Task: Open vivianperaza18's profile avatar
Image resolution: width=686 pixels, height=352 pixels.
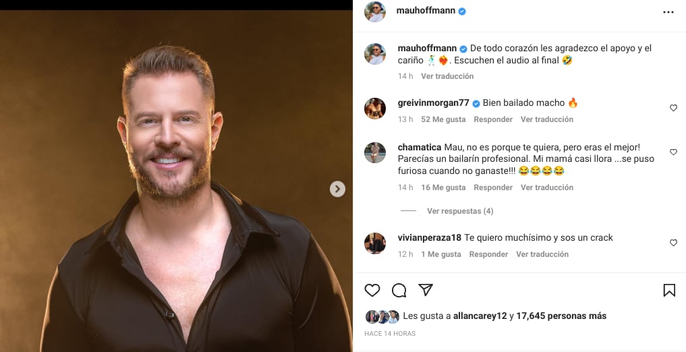Action: coord(375,243)
